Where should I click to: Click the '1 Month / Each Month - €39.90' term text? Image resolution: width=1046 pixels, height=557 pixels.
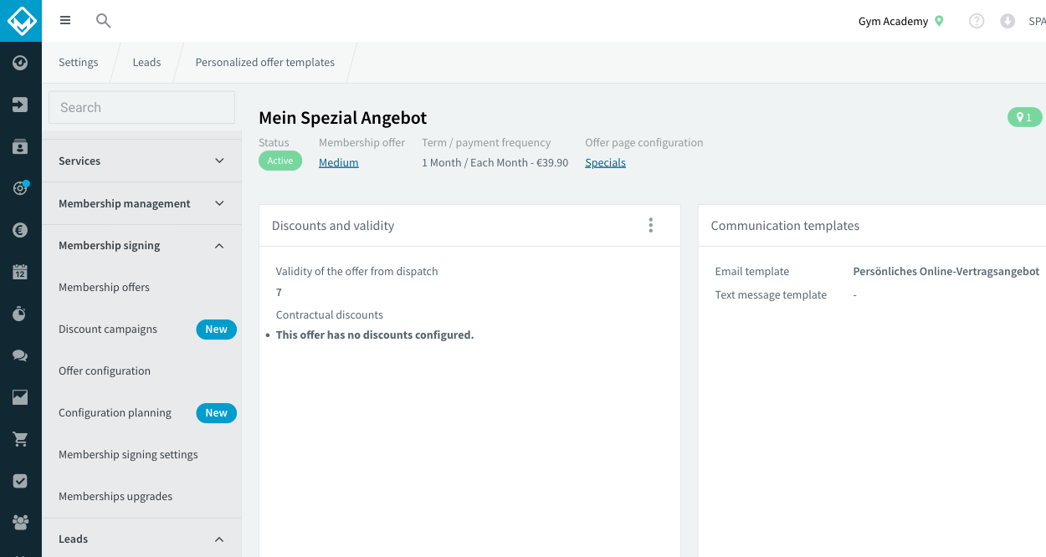(x=495, y=163)
